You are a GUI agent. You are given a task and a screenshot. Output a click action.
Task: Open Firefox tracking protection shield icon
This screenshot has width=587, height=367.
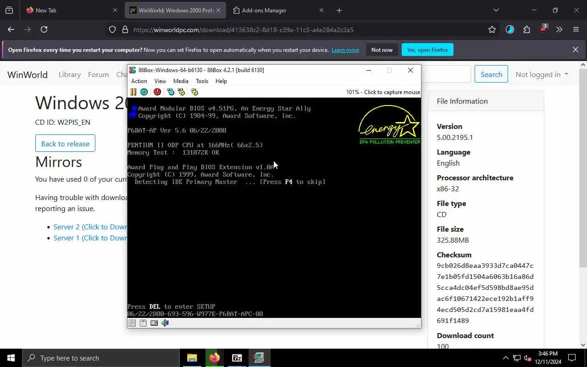click(x=112, y=29)
